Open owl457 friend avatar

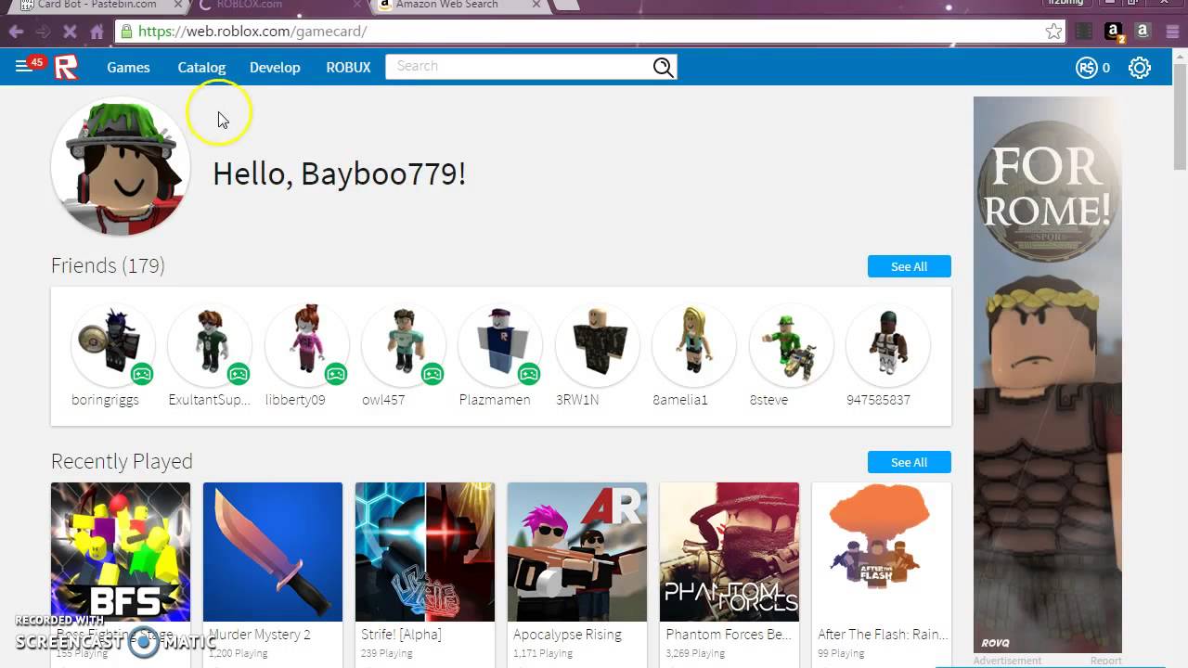404,344
